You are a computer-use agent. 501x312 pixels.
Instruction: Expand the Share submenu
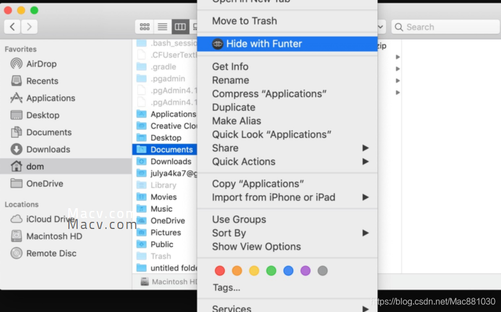287,148
